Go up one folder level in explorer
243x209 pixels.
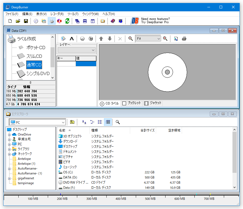(72, 122)
